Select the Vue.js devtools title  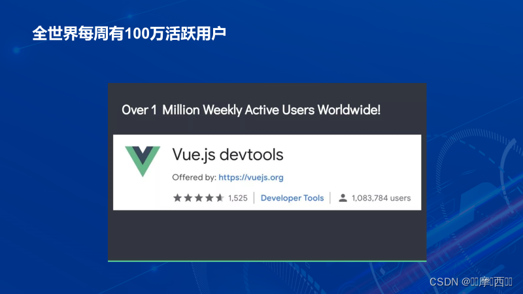[x=228, y=155]
